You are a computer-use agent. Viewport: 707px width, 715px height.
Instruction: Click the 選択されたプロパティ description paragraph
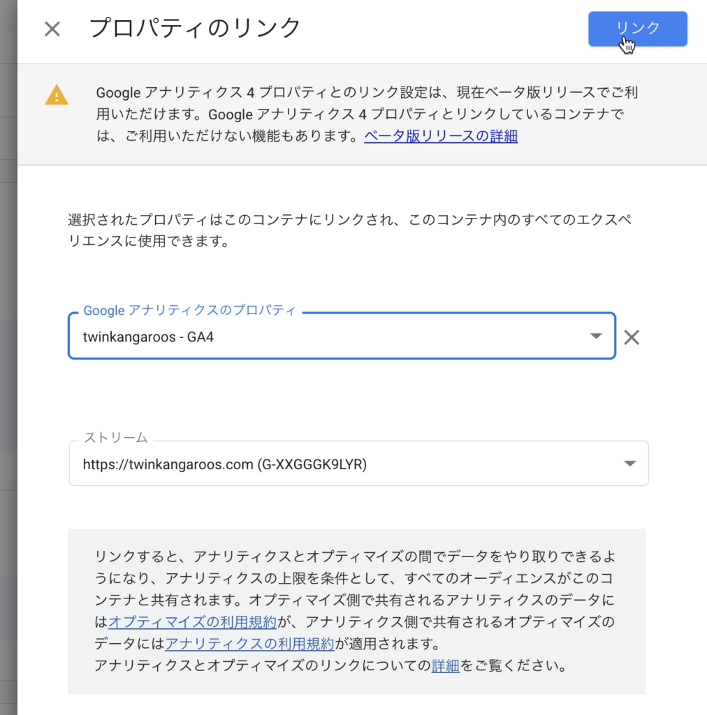(350, 230)
